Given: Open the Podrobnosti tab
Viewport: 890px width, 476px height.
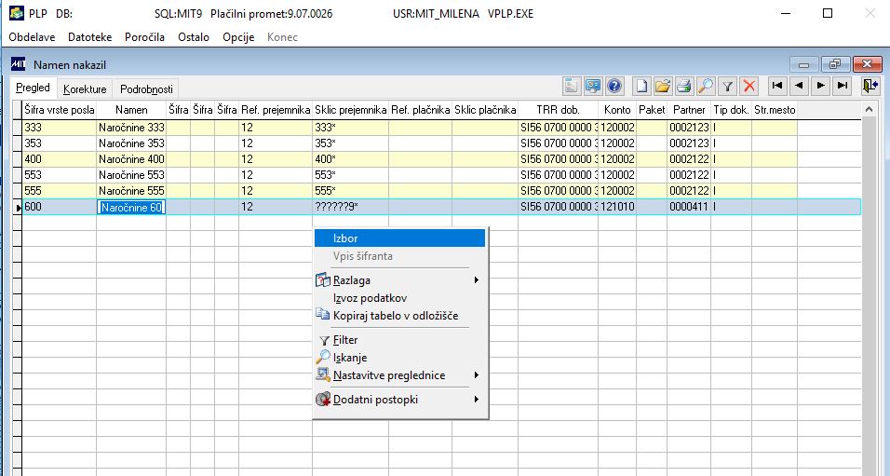Looking at the screenshot, I should [x=146, y=89].
